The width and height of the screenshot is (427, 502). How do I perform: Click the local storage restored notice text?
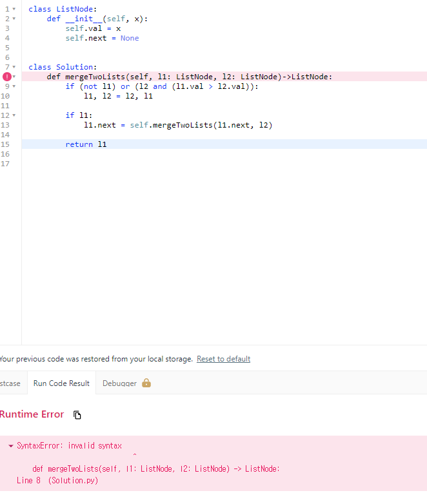tap(96, 359)
